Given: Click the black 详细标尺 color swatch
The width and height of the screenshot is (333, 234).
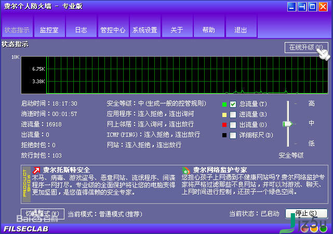Looking at the screenshot, I should [224, 135].
